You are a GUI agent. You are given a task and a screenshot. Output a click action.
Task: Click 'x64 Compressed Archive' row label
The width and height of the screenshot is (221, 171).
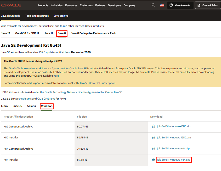tap(19, 149)
